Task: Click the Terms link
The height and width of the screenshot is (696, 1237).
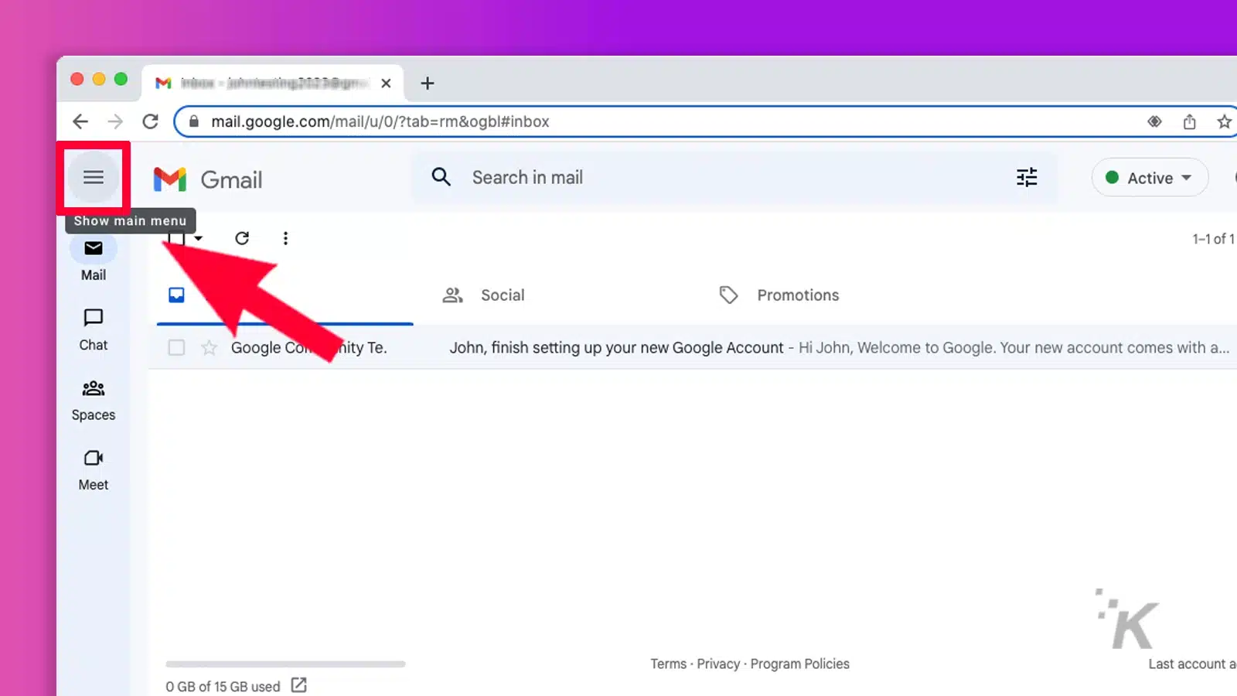Action: pyautogui.click(x=668, y=664)
